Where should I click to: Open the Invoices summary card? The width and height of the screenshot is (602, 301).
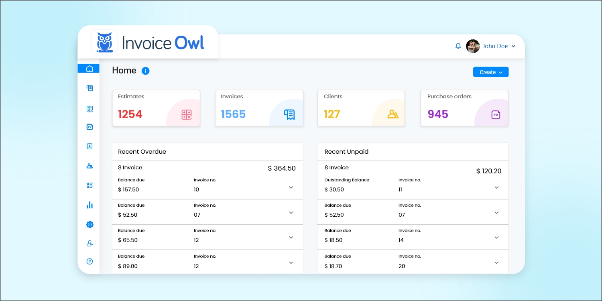(259, 108)
